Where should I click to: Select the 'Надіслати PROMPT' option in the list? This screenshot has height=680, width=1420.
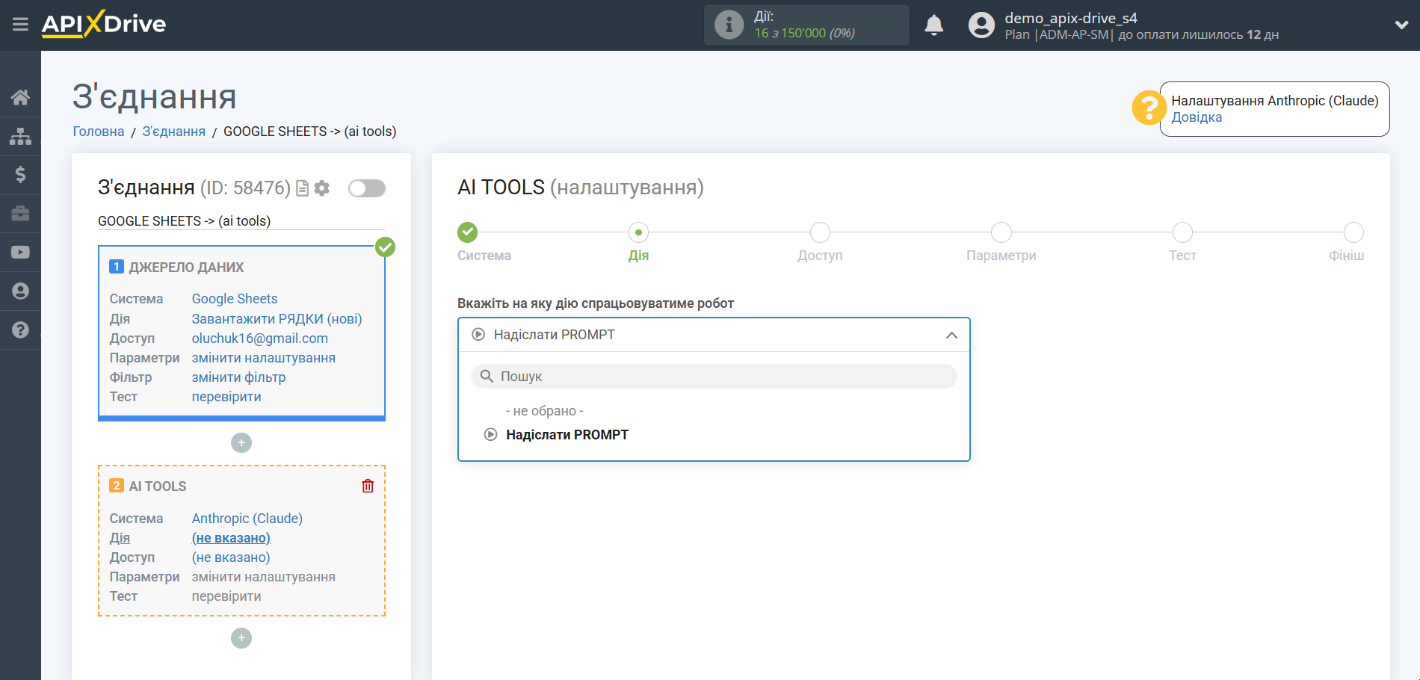coord(567,435)
